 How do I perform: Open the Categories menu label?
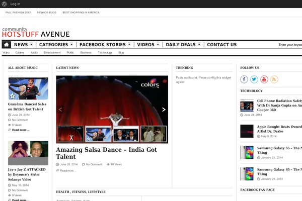click(53, 45)
